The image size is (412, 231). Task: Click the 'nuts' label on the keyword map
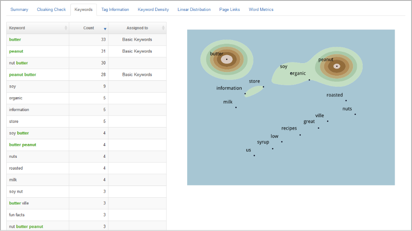pos(347,109)
